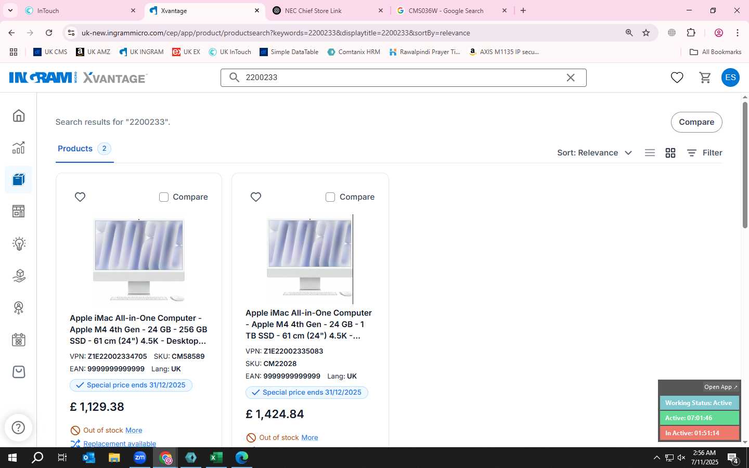Screen dimensions: 749x468
Task: Bookmark this page with star icon
Action: 646,33
